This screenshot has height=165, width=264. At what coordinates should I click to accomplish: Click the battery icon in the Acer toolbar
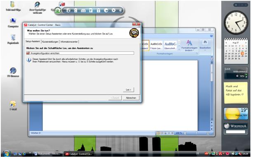pos(75,10)
